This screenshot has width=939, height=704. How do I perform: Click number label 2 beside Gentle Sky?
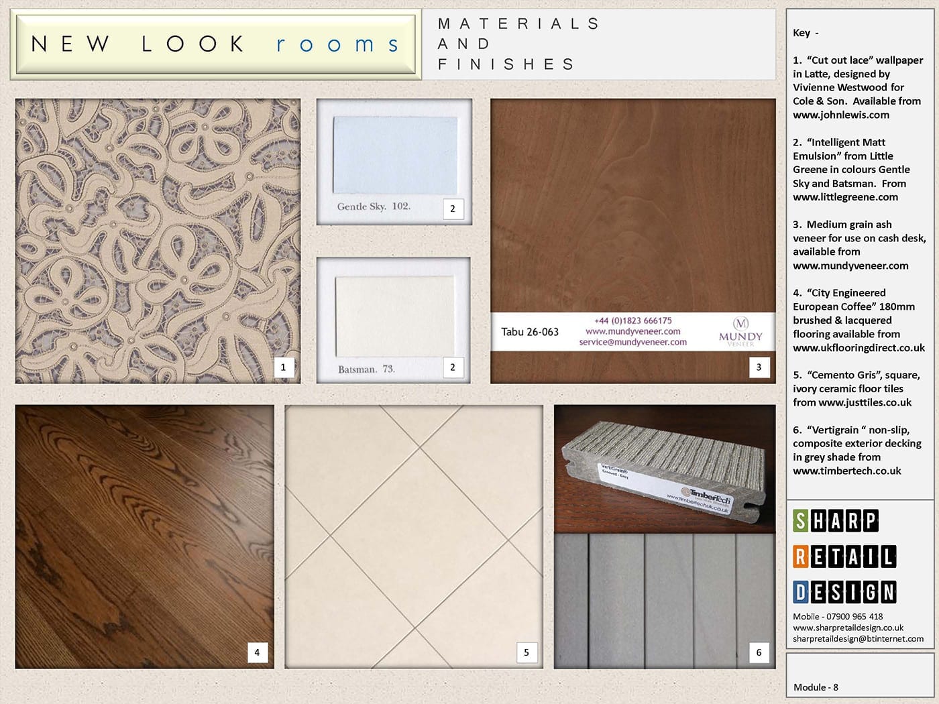coord(453,209)
